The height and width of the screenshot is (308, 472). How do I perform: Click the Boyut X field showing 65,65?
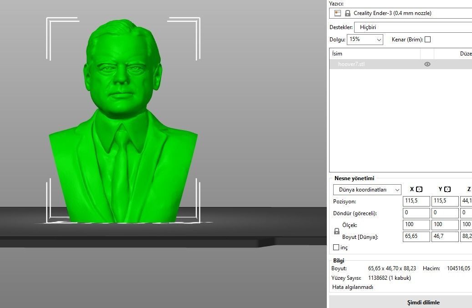tap(416, 237)
